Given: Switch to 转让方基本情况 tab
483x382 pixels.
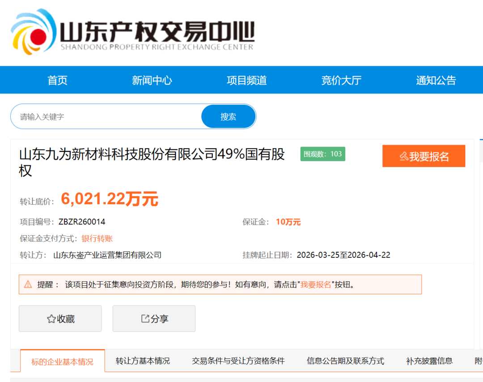Looking at the screenshot, I should [x=143, y=361].
